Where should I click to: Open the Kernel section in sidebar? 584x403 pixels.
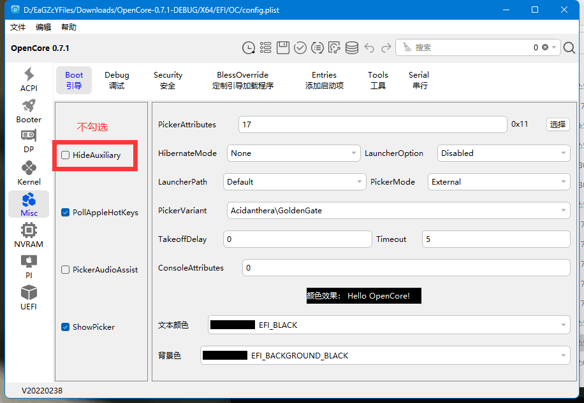click(29, 173)
